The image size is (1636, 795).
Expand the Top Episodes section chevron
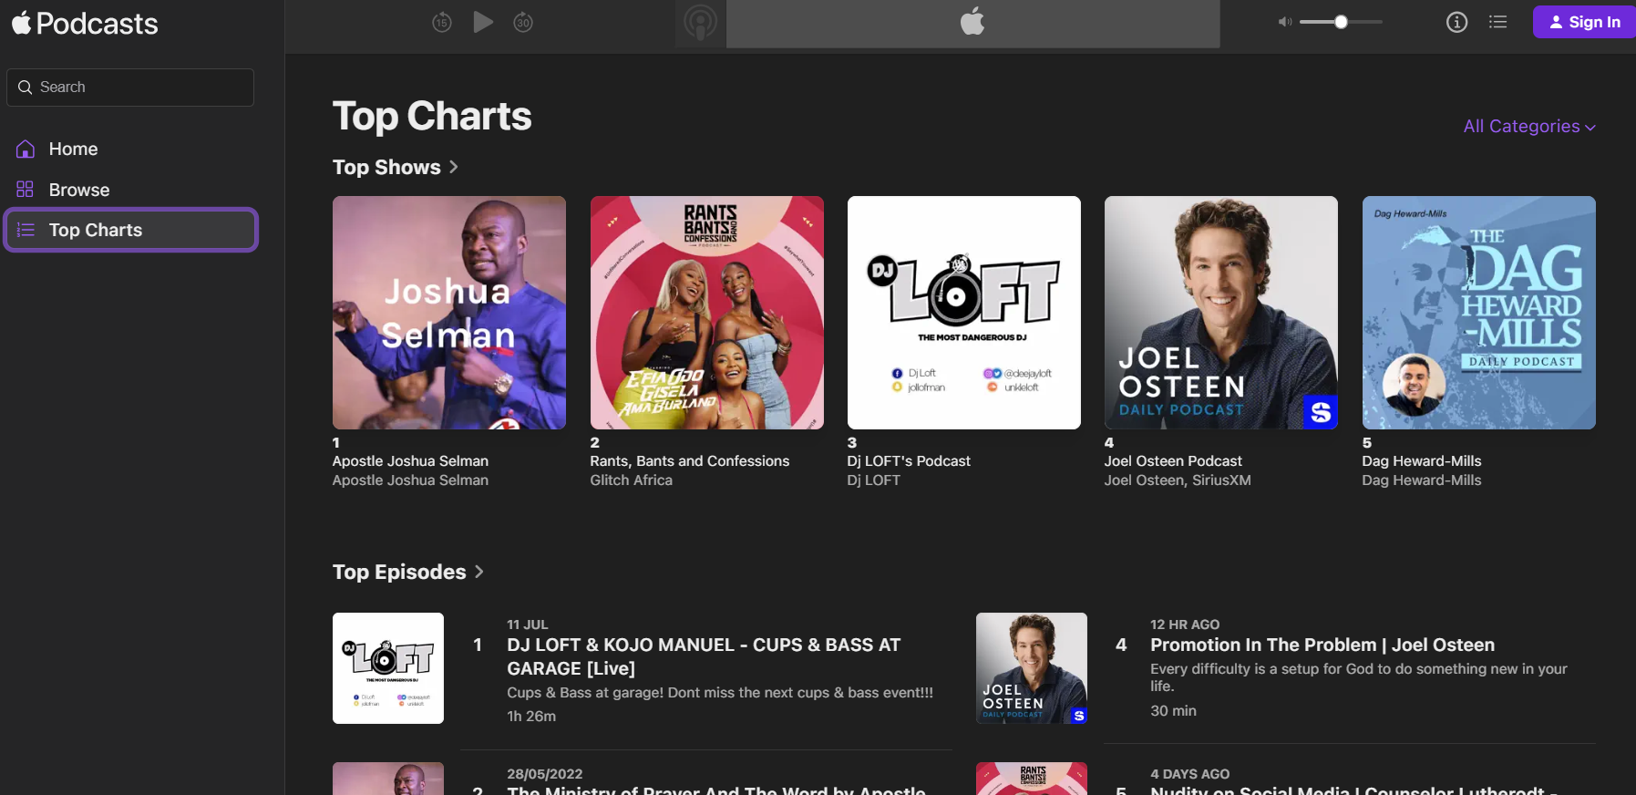click(479, 572)
